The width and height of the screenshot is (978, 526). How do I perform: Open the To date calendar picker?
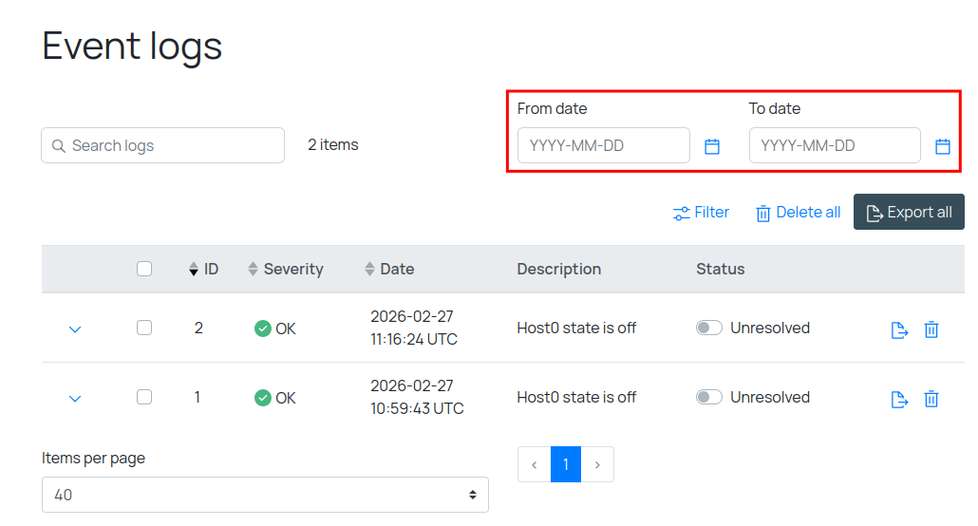click(x=943, y=146)
